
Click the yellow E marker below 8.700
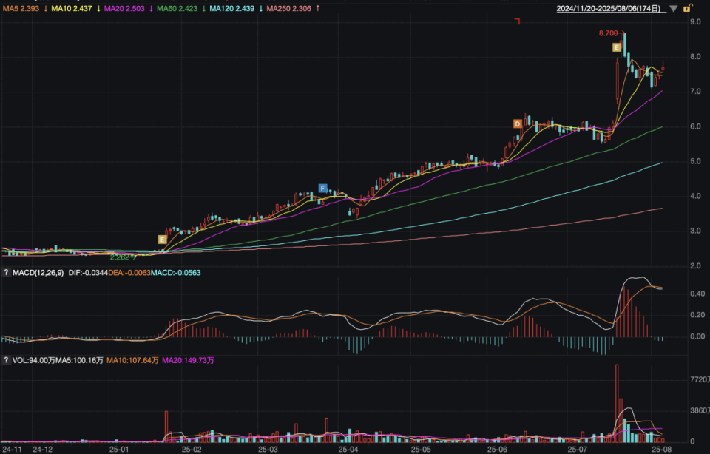(x=616, y=47)
